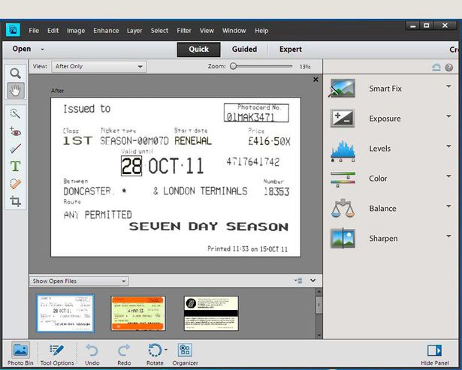Image resolution: width=462 pixels, height=370 pixels.
Task: Open the Window menu
Action: [x=234, y=31]
